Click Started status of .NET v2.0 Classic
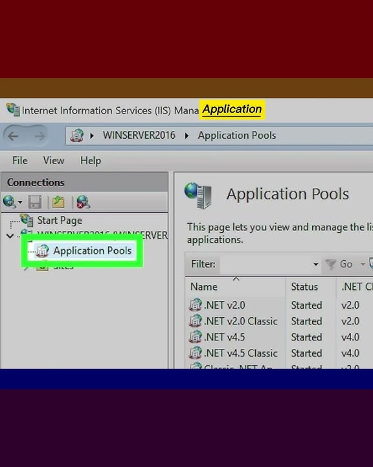Image resolution: width=373 pixels, height=467 pixels. tap(306, 321)
